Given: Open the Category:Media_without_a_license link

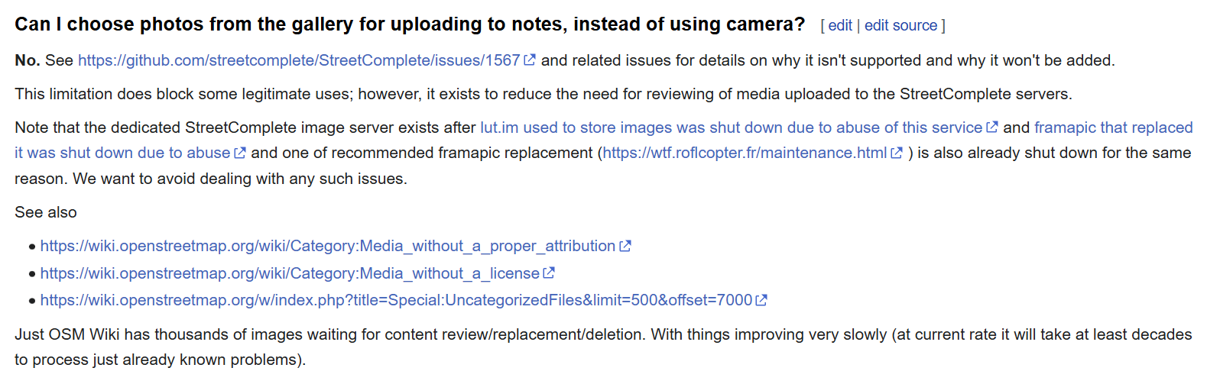Looking at the screenshot, I should [290, 273].
